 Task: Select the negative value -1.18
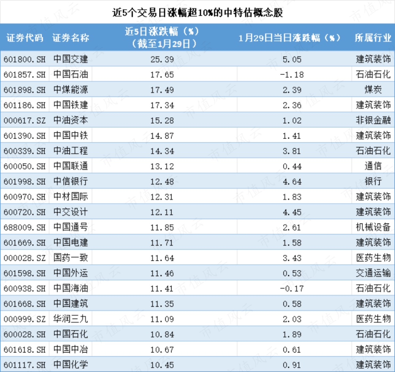point(292,75)
